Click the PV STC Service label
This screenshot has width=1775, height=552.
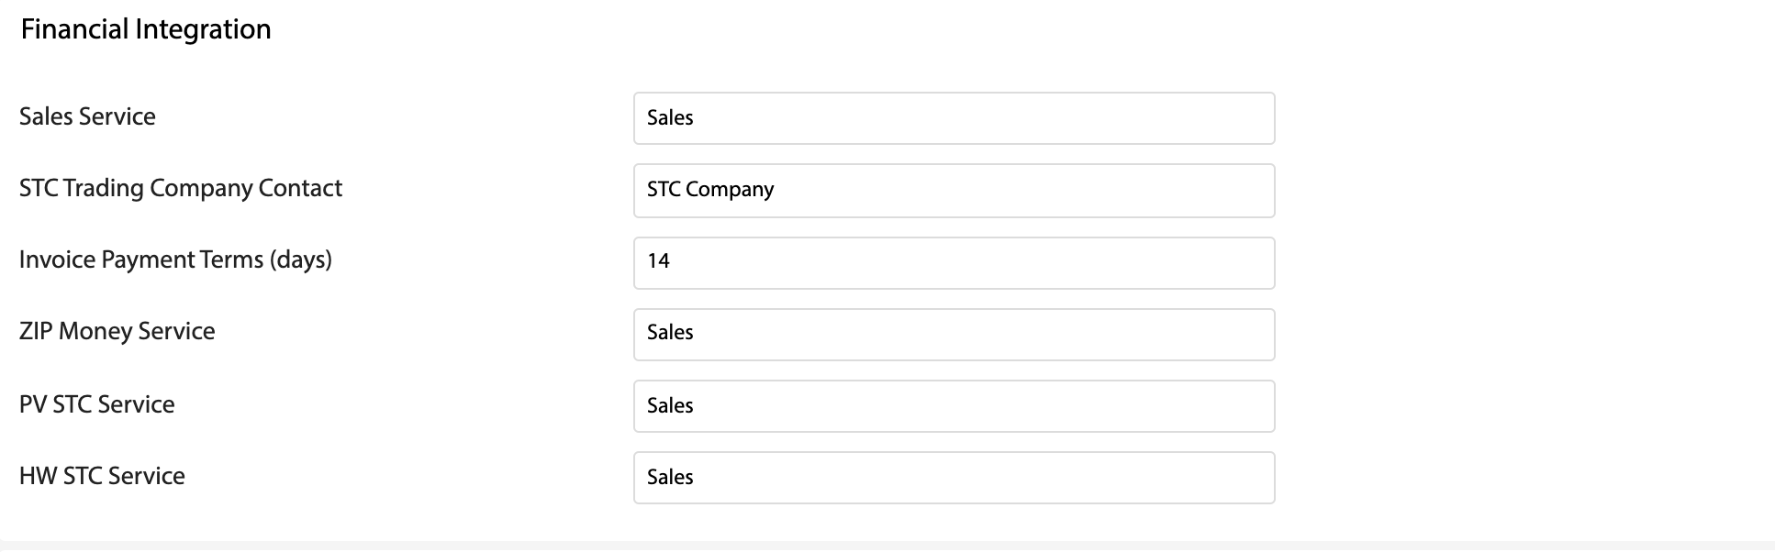pos(97,404)
